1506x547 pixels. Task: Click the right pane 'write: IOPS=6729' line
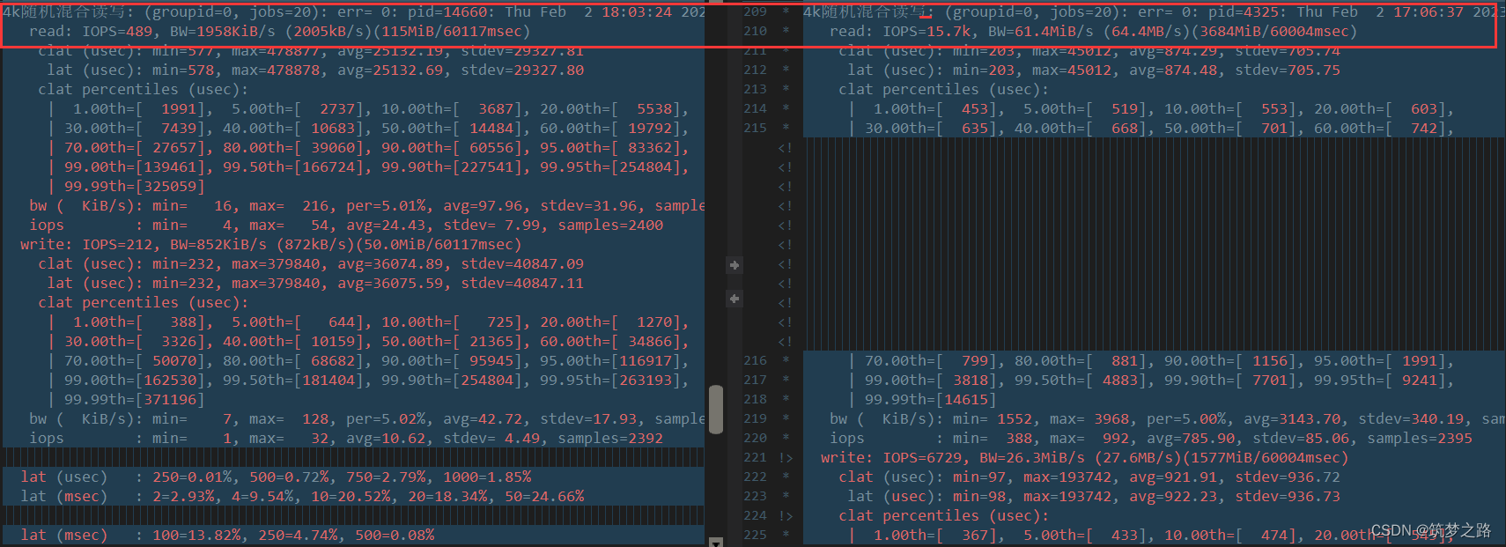tap(1084, 458)
